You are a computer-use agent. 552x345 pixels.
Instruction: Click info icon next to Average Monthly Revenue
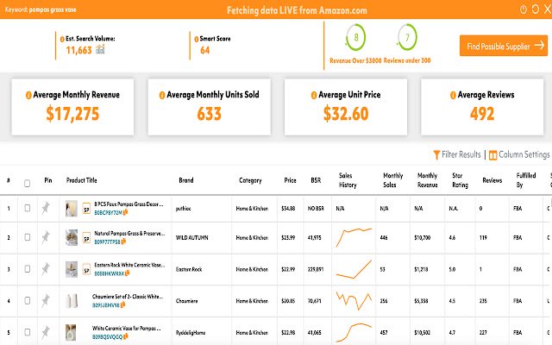28,95
